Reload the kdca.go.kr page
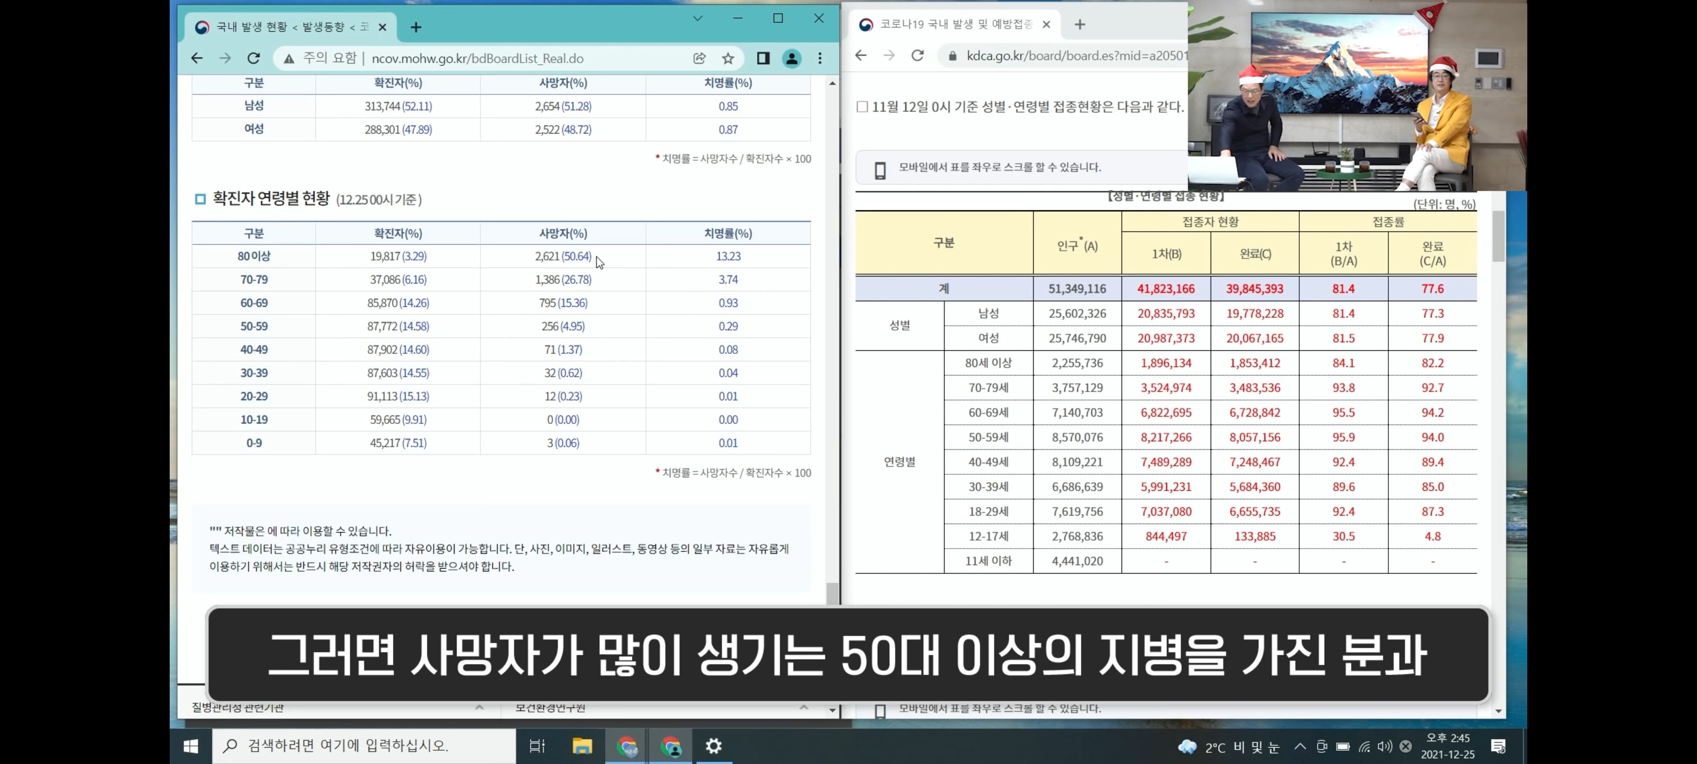Image resolution: width=1697 pixels, height=764 pixels. click(917, 55)
